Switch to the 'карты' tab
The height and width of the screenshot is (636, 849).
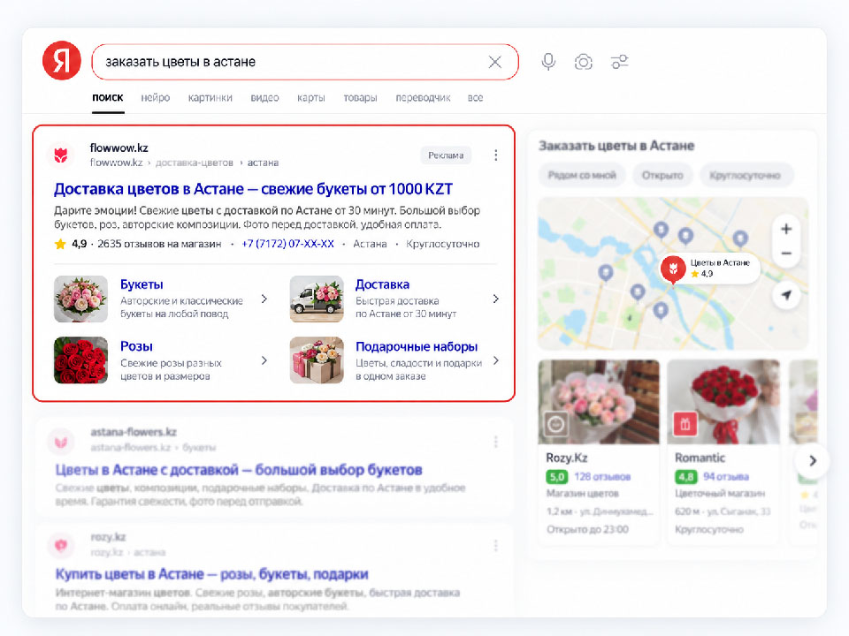point(310,98)
